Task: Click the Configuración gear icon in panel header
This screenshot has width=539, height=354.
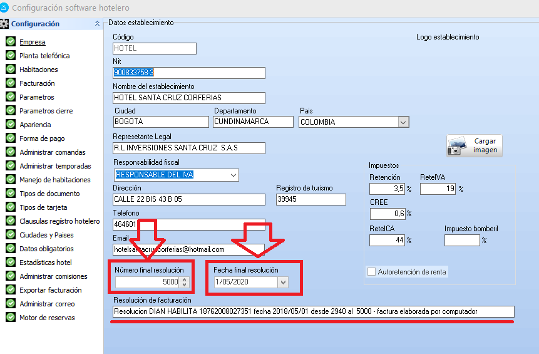Action: point(5,24)
